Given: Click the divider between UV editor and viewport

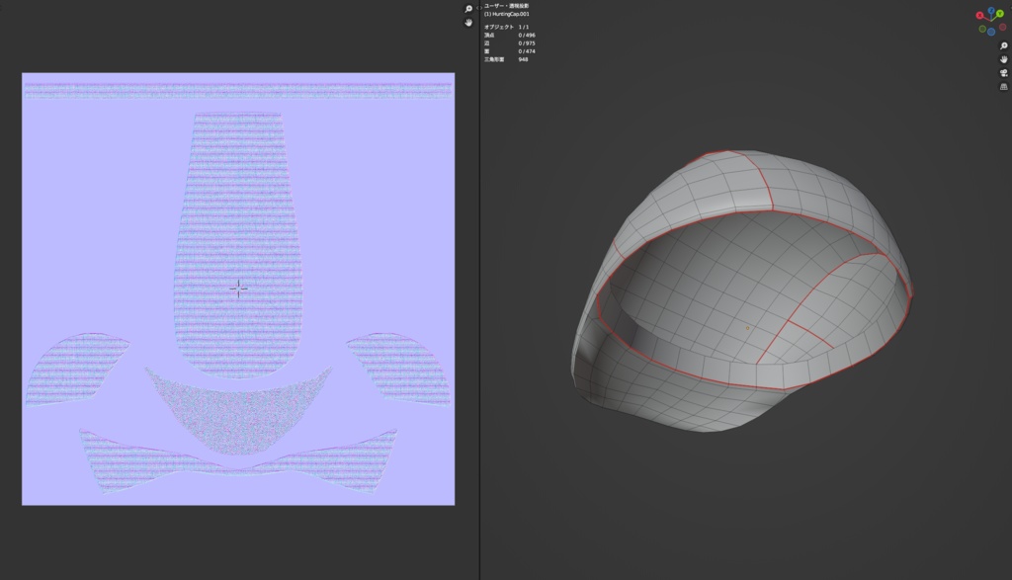Looking at the screenshot, I should click(x=480, y=296).
